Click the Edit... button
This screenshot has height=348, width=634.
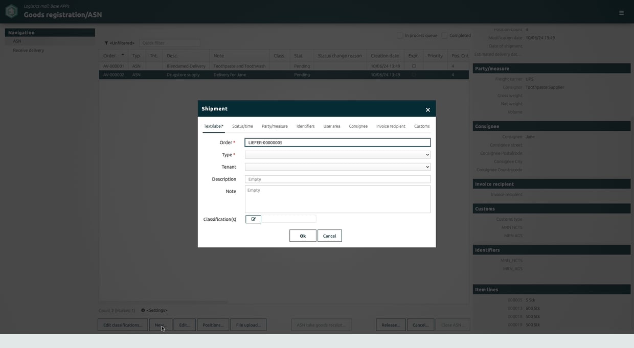point(185,325)
